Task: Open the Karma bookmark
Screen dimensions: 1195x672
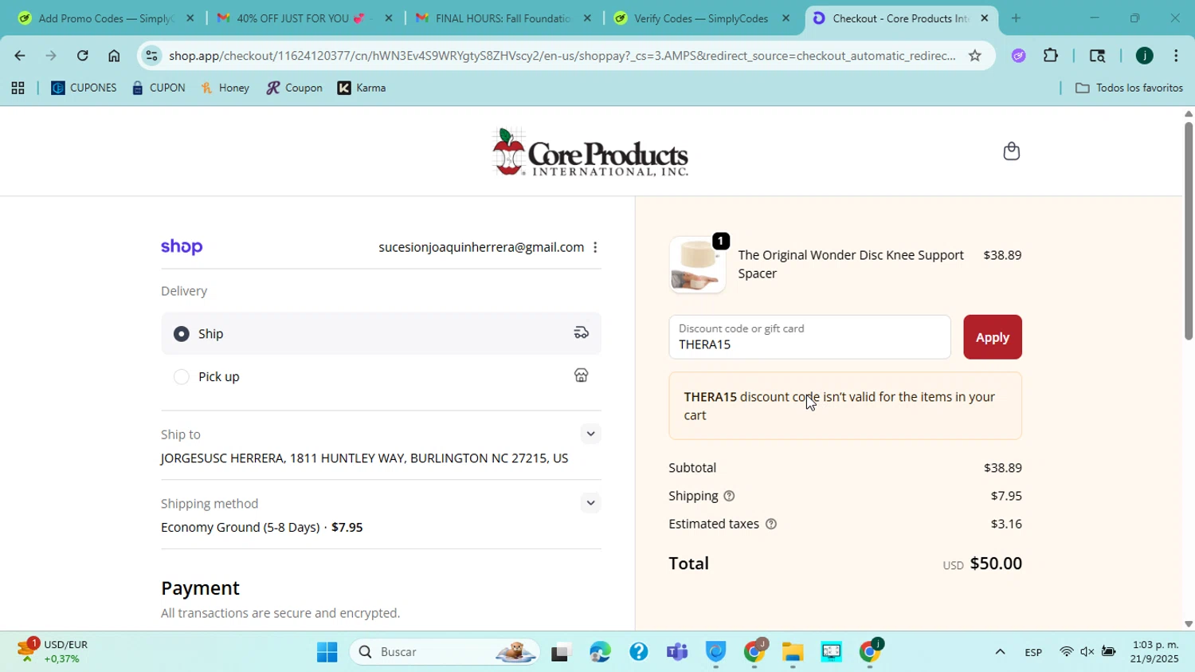Action: click(362, 88)
